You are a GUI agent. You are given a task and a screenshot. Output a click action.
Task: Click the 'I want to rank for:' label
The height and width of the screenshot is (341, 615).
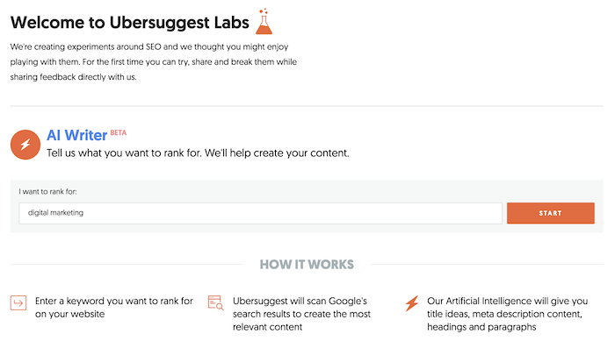(x=47, y=191)
